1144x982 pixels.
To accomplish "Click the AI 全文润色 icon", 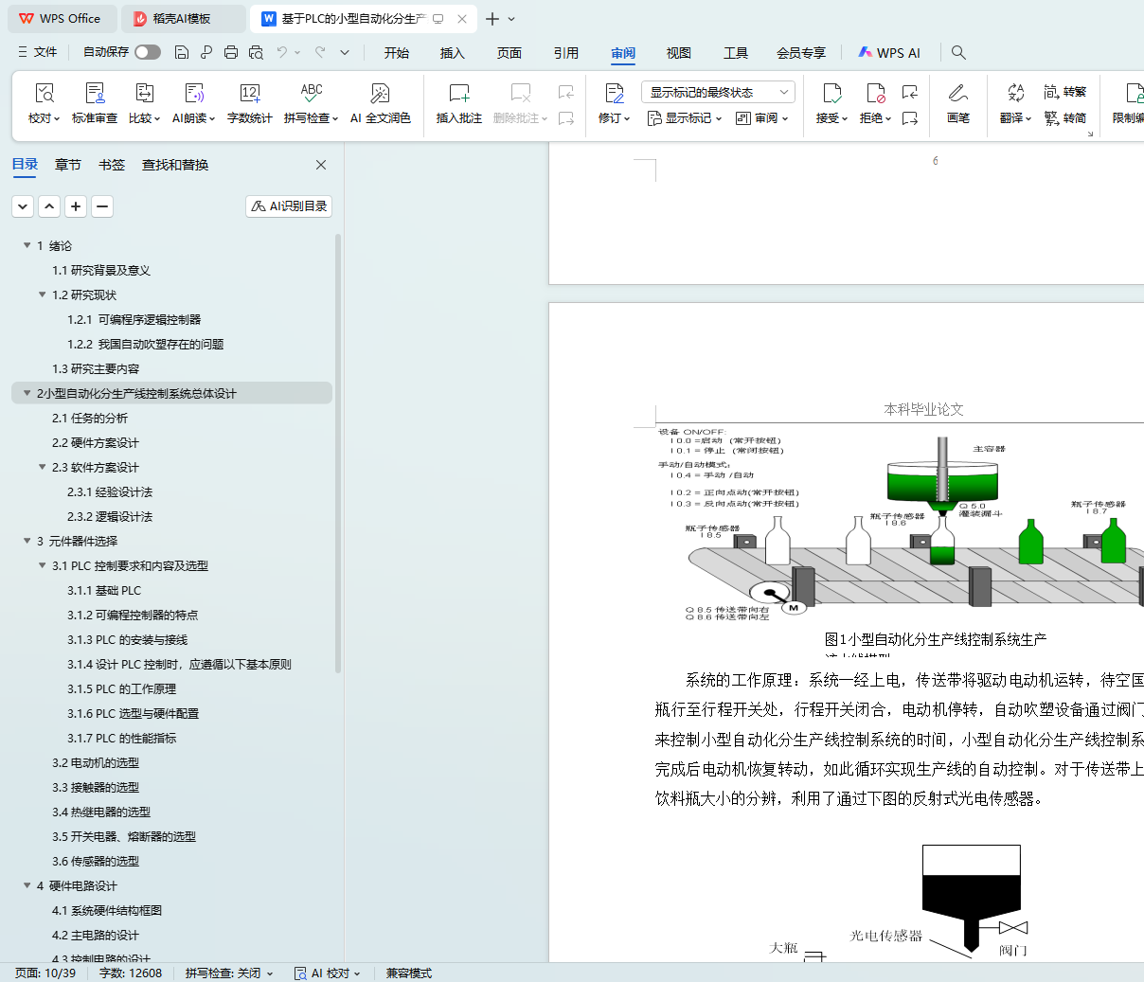I will click(x=380, y=93).
